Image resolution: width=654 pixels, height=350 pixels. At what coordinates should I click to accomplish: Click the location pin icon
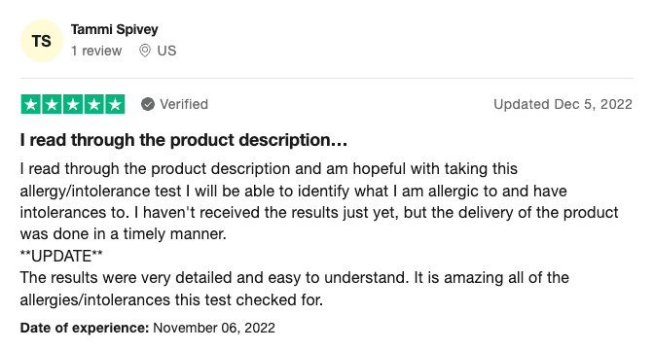click(x=145, y=51)
